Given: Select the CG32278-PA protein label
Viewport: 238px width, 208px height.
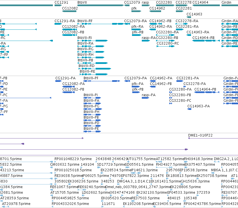Looking at the screenshot, I should coord(195,84).
